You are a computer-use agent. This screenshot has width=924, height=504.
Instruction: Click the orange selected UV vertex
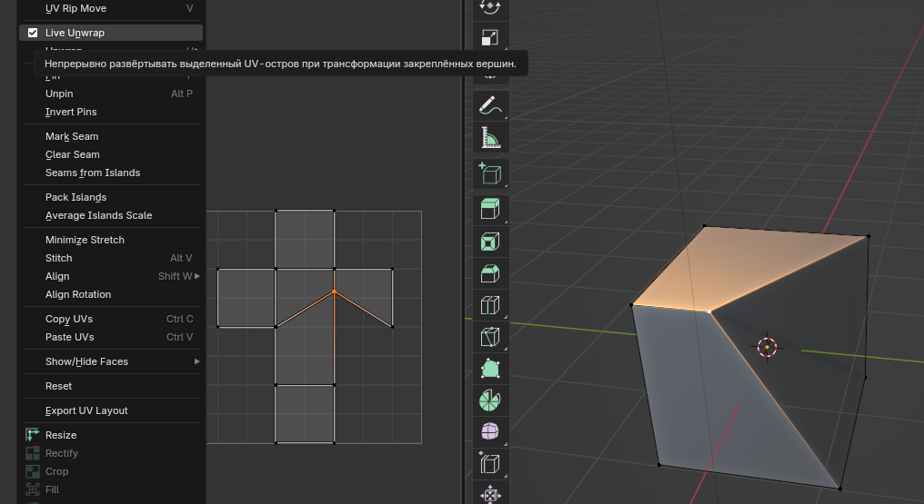click(x=335, y=292)
